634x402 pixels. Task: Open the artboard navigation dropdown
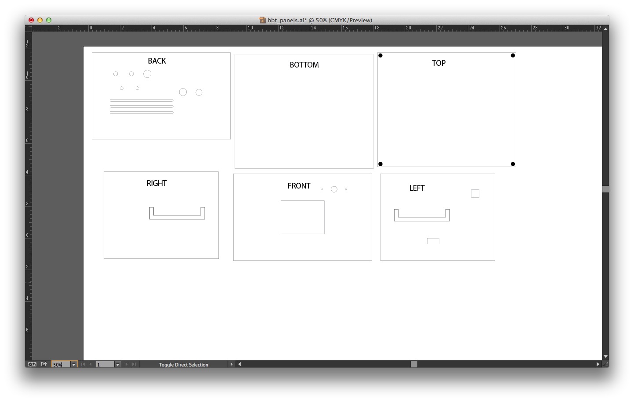coord(117,365)
